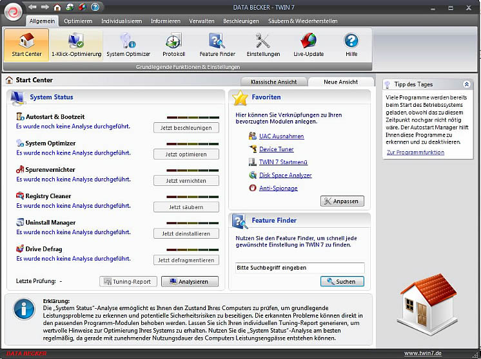
Task: Click the System Optimizer status row icon
Action: 20,143
